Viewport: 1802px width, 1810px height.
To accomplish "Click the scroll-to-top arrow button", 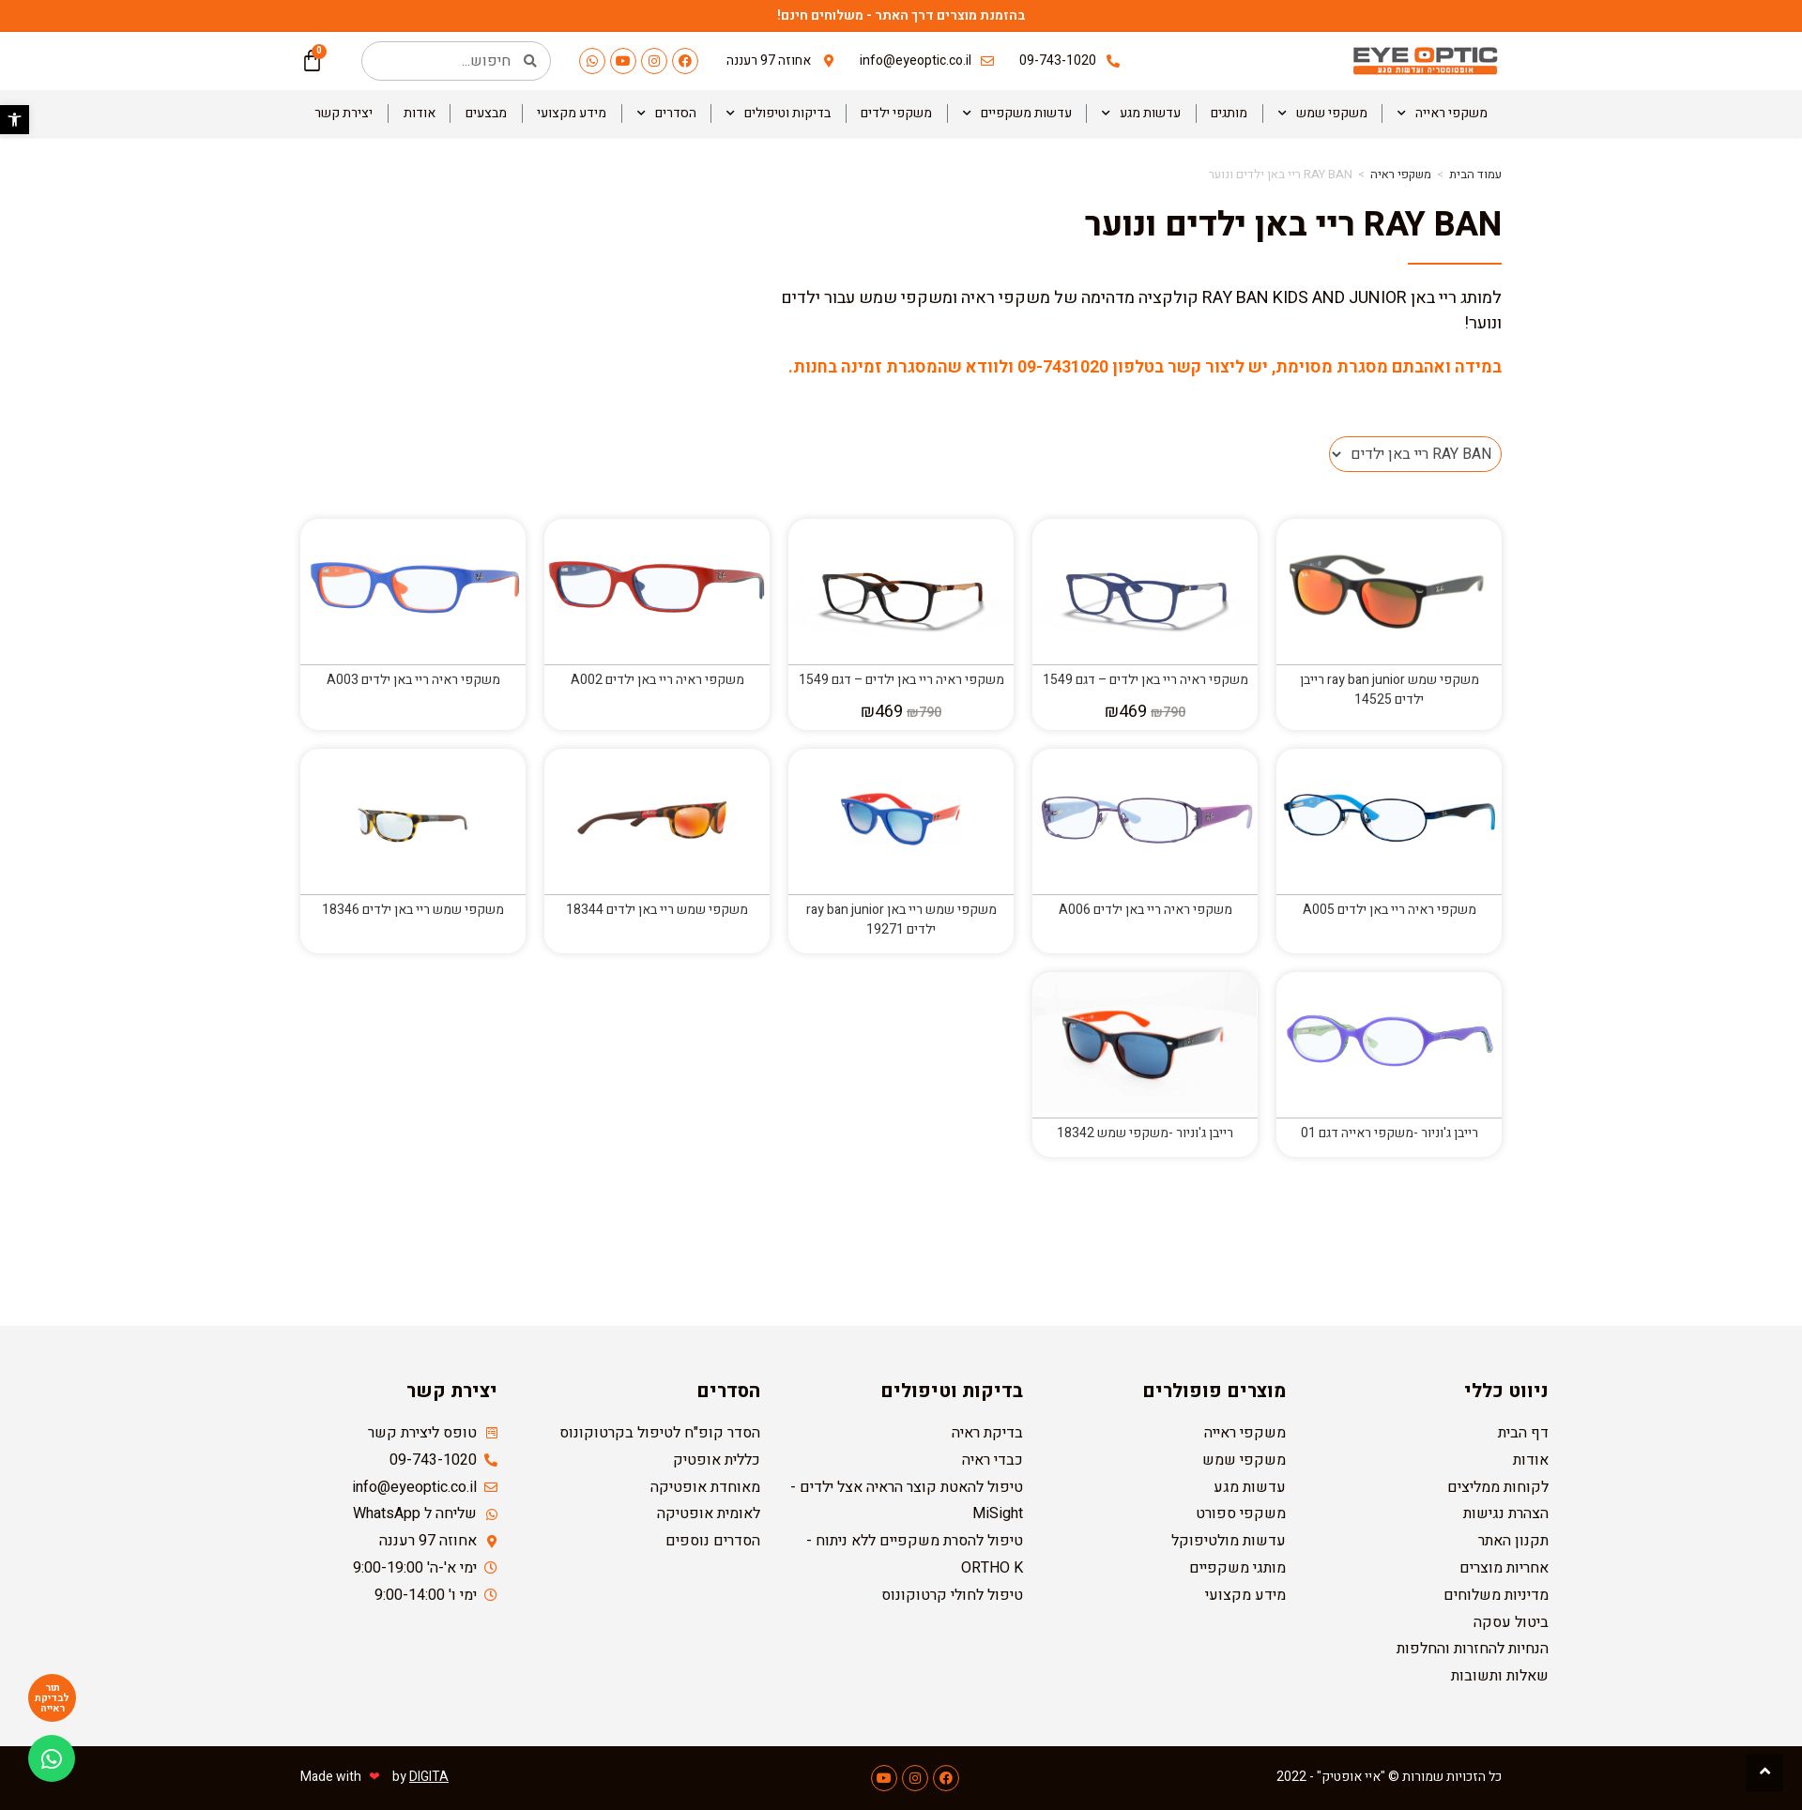I will [x=1764, y=1772].
